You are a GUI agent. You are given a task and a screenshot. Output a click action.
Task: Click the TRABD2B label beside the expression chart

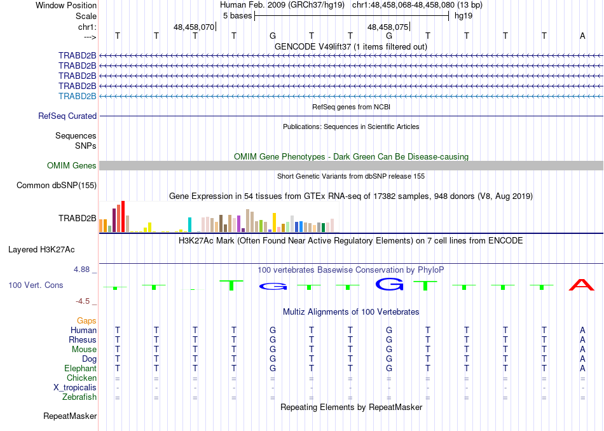pyautogui.click(x=77, y=219)
